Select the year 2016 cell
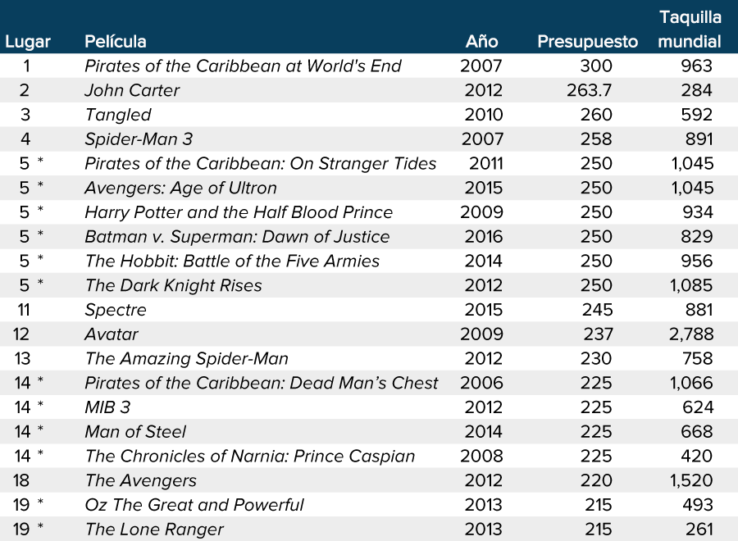Screen dimensions: 738x541 click(483, 237)
